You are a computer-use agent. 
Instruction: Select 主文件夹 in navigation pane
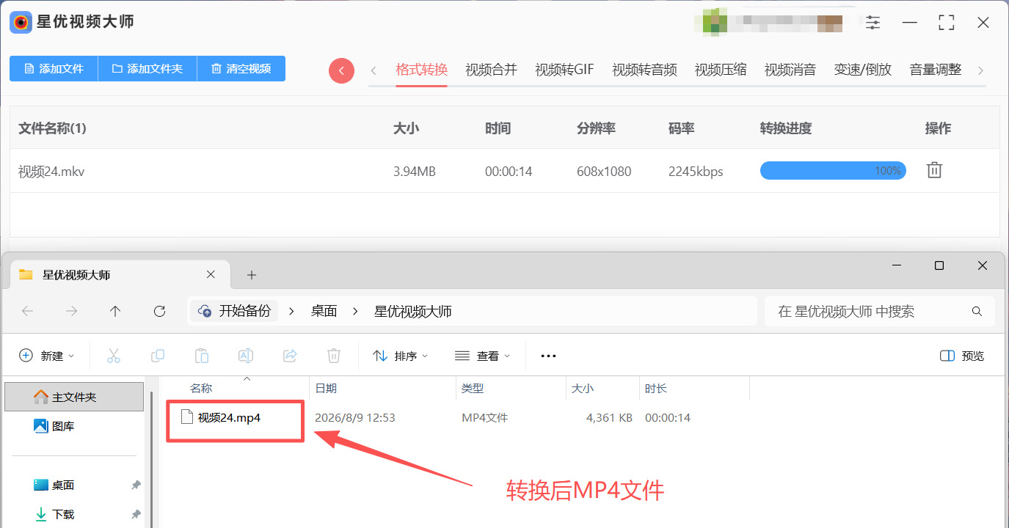74,397
